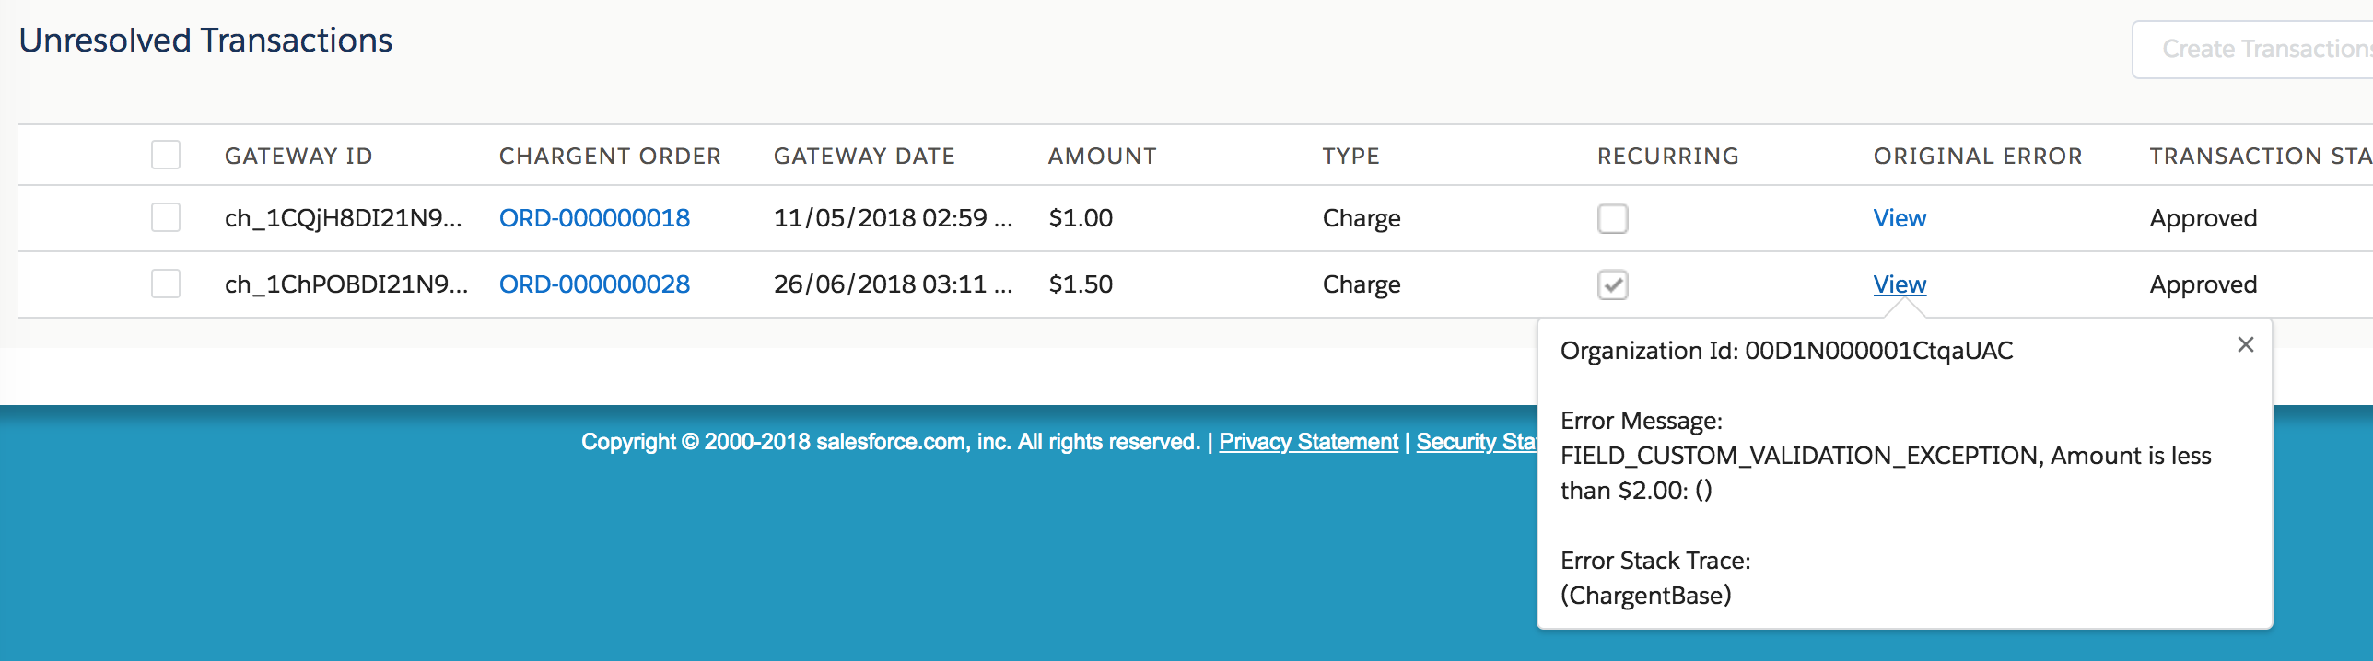
Task: Toggle the Recurring checkbox on the $1.00 charge
Action: point(1613,218)
